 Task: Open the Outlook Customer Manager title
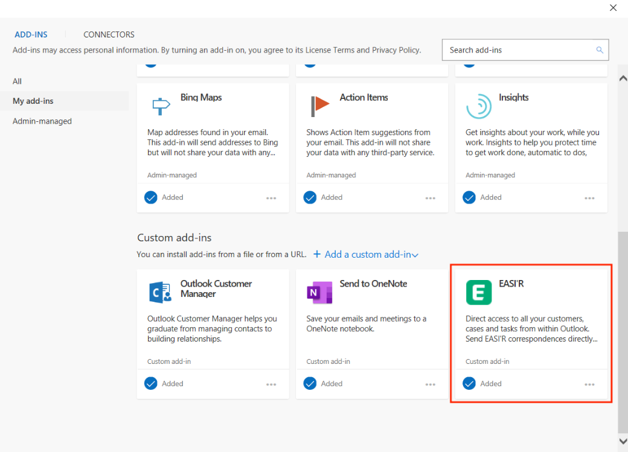click(216, 288)
